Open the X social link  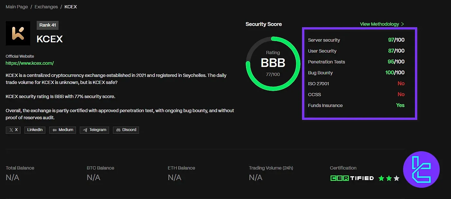point(13,130)
